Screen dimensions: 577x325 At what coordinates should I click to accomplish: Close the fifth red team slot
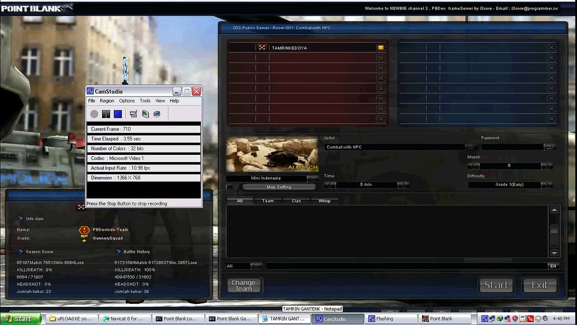click(x=381, y=88)
